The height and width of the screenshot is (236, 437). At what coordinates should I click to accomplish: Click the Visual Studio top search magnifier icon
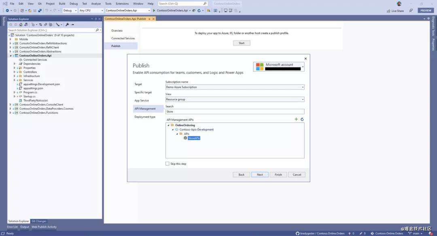pos(205,4)
